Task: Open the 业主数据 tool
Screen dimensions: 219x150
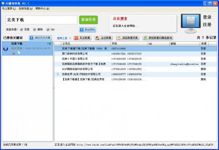Action: coord(103,38)
